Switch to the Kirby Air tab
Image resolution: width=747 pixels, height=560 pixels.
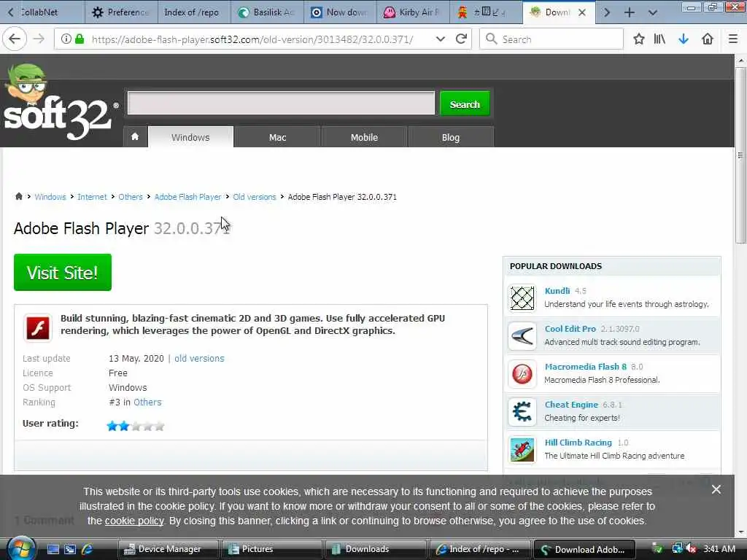pyautogui.click(x=413, y=12)
